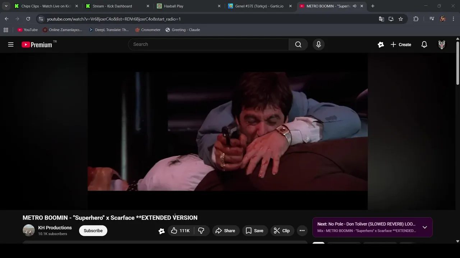
Task: Go back in browser
Action: click(6, 19)
